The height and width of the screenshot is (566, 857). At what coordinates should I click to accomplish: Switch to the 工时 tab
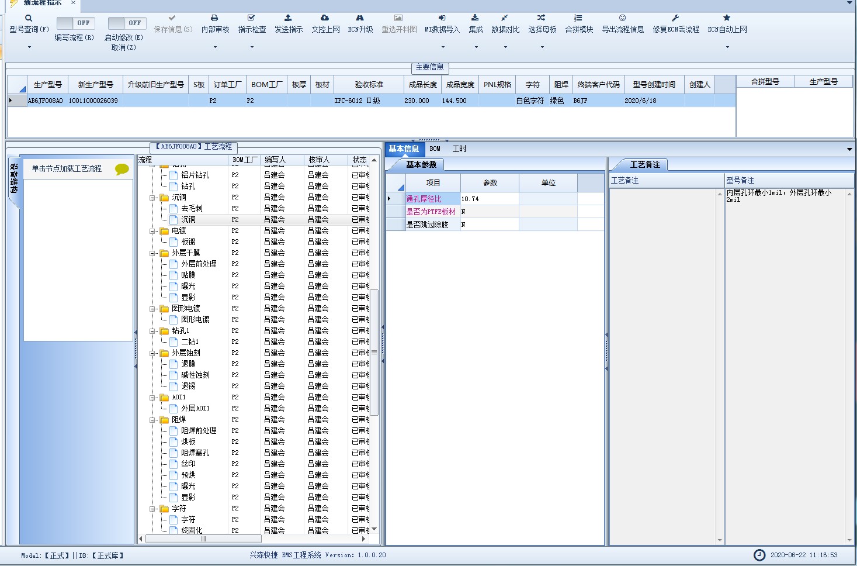[460, 149]
